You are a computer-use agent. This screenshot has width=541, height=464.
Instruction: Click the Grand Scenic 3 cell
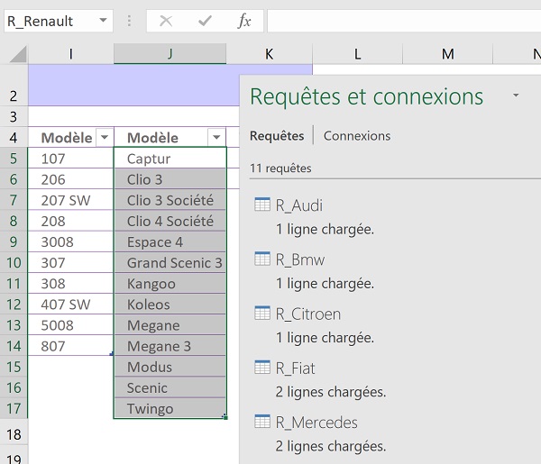(170, 262)
